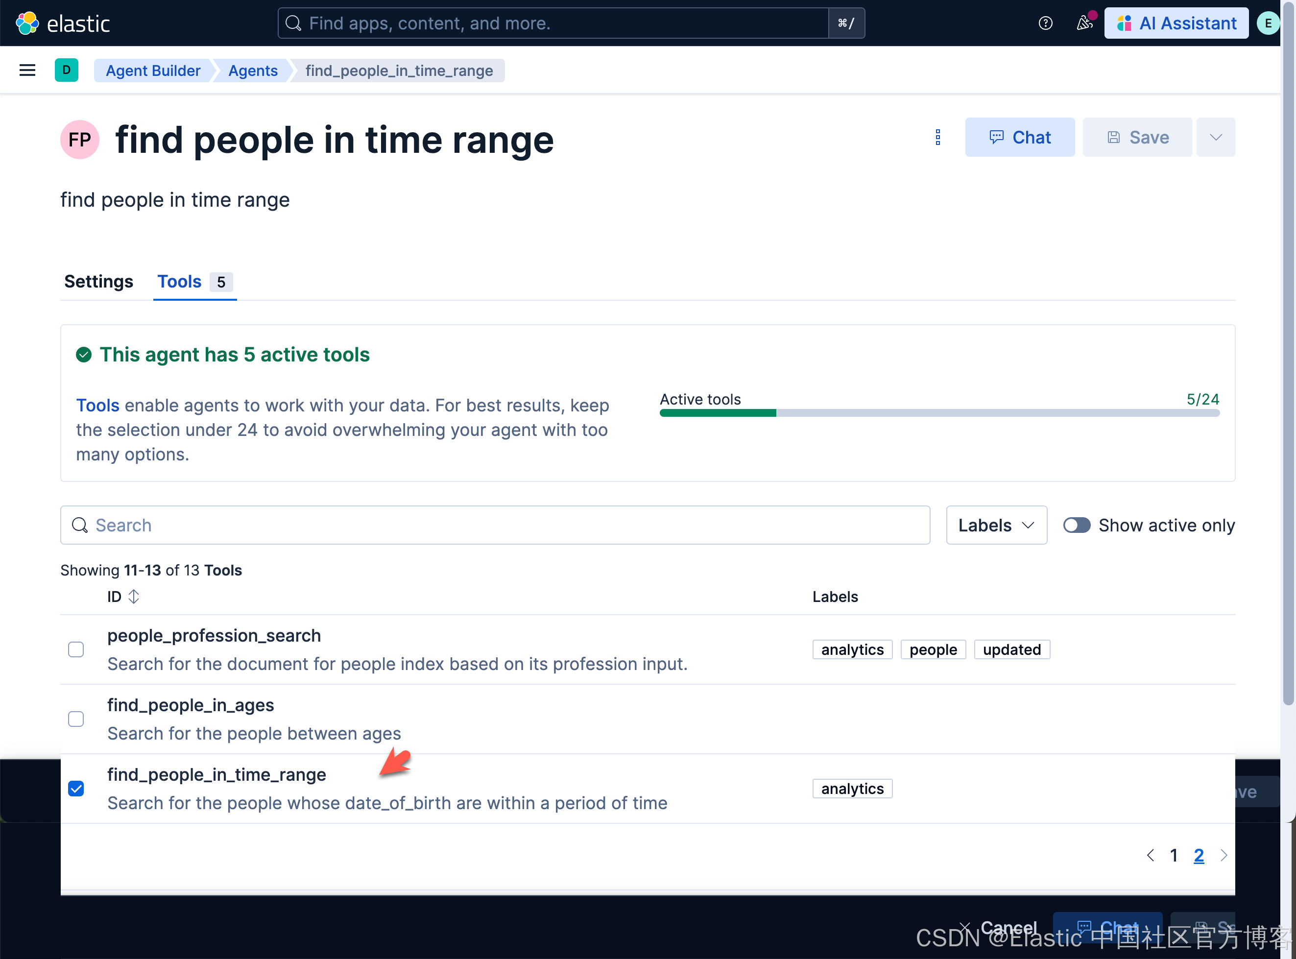Open the hamburger navigation menu

point(27,70)
